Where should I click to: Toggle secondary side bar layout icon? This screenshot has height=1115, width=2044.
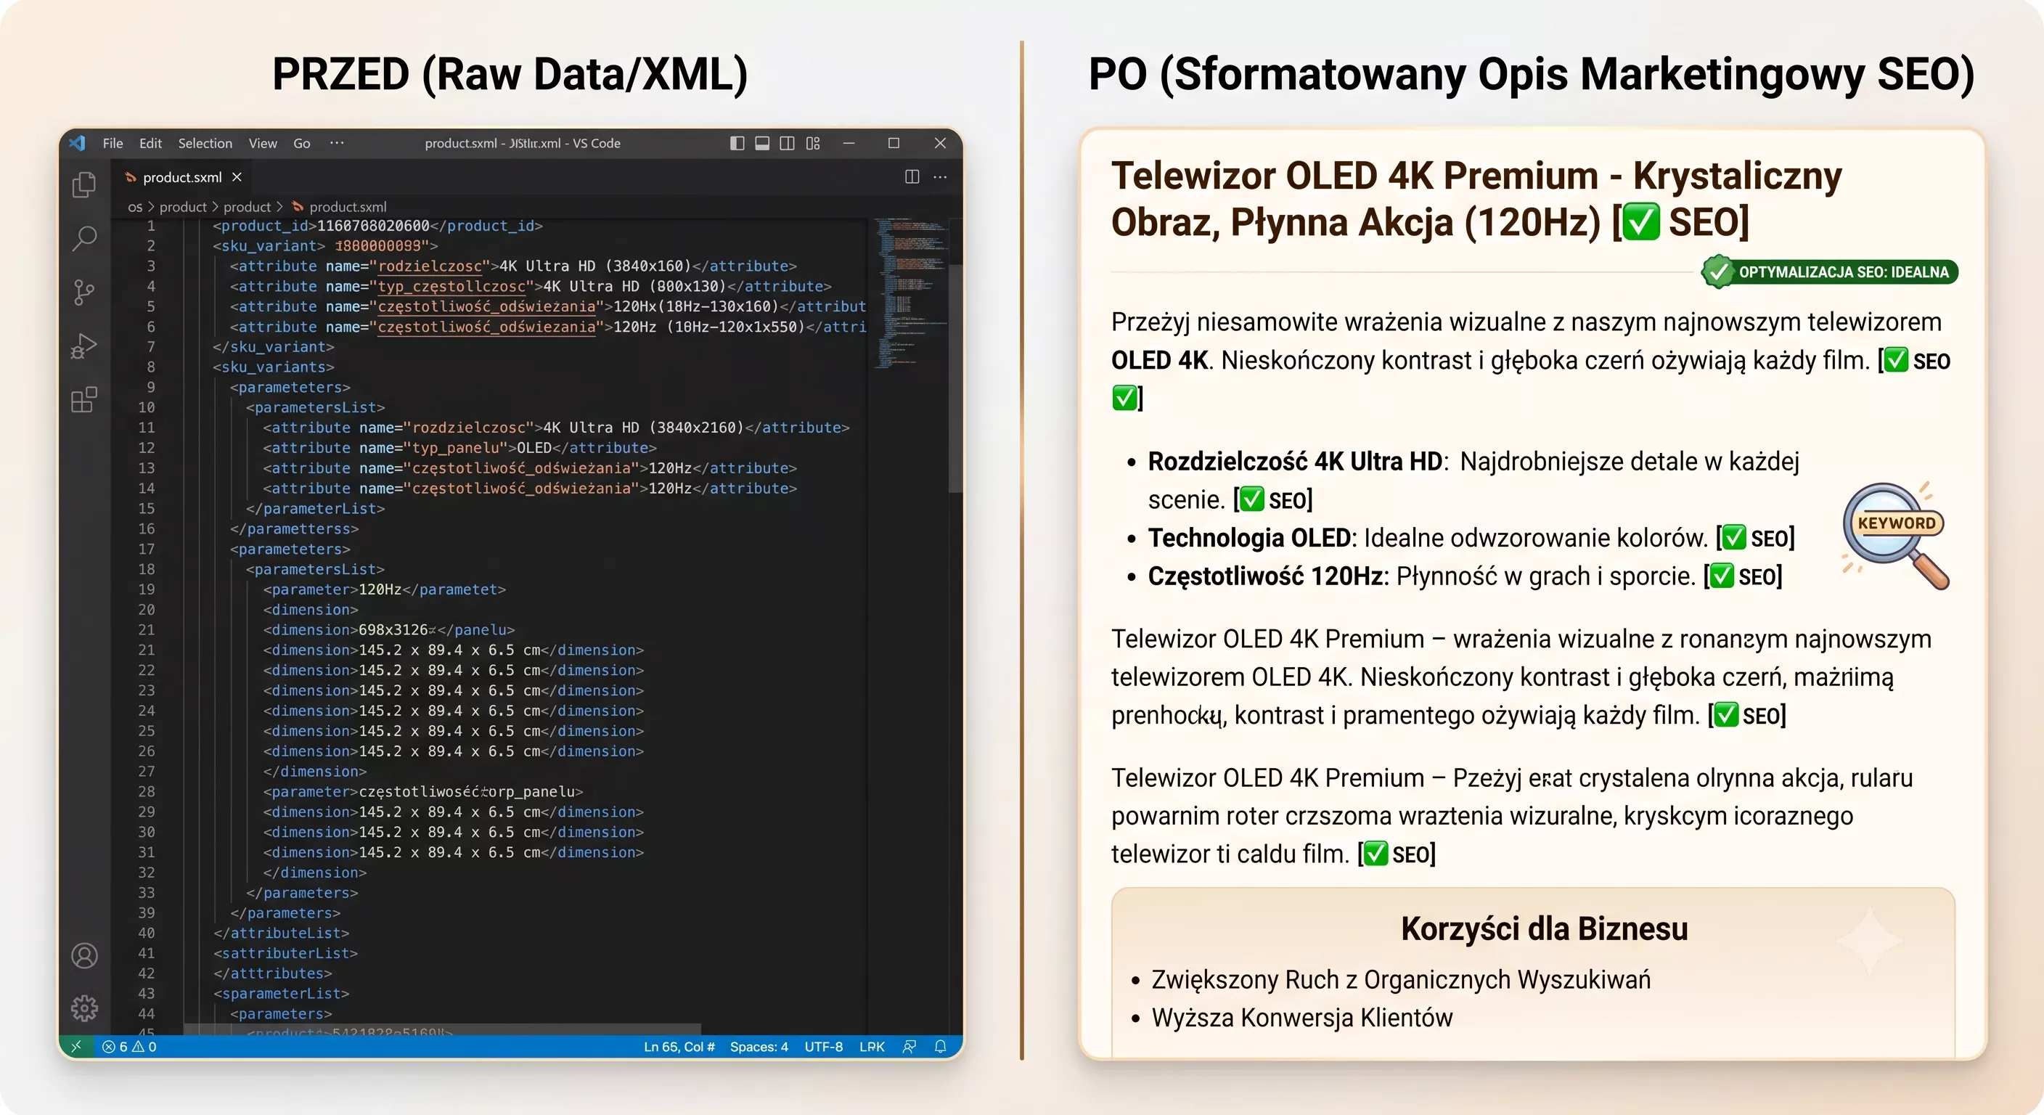787,143
